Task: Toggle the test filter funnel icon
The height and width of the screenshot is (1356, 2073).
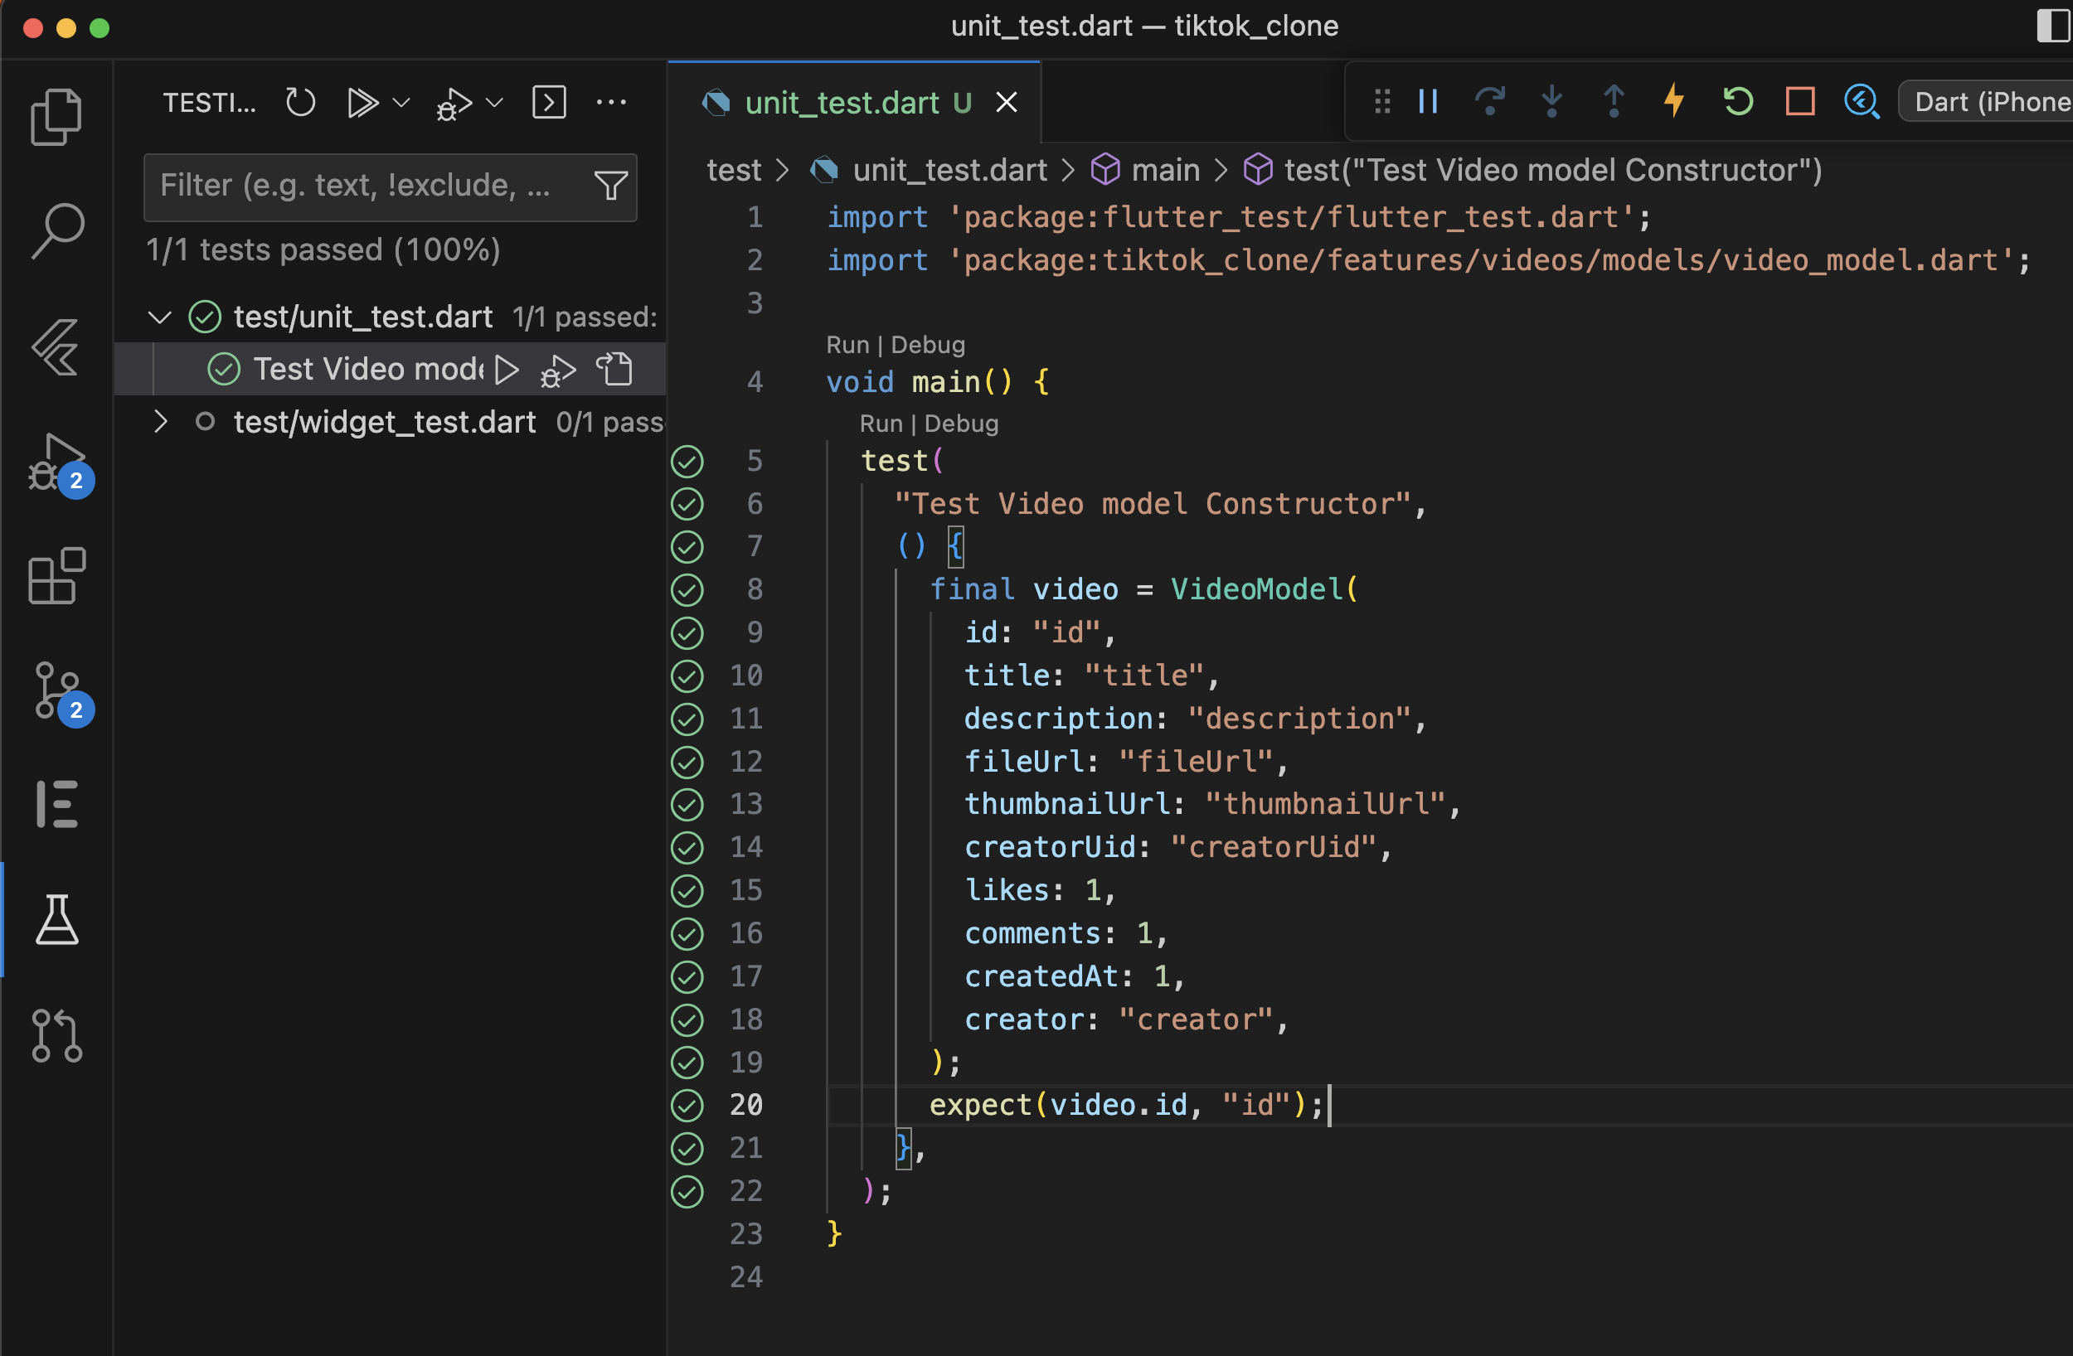Action: [x=610, y=186]
